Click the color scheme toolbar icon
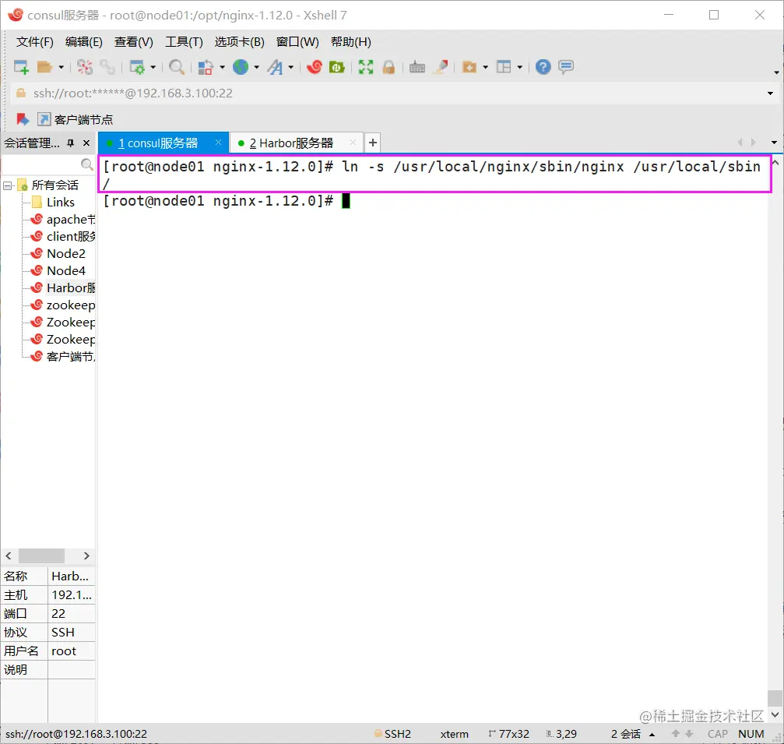The width and height of the screenshot is (784, 744). click(206, 66)
